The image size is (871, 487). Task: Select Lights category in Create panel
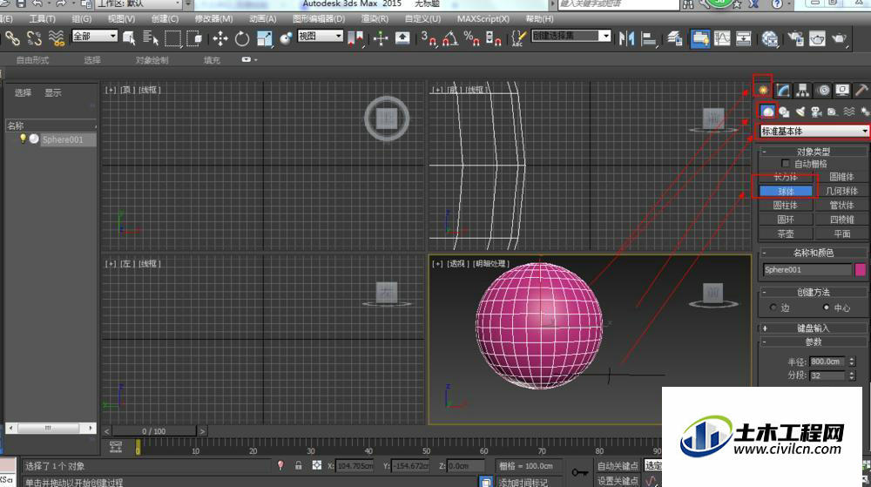[800, 112]
